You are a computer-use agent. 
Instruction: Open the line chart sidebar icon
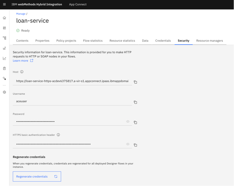(4, 58)
